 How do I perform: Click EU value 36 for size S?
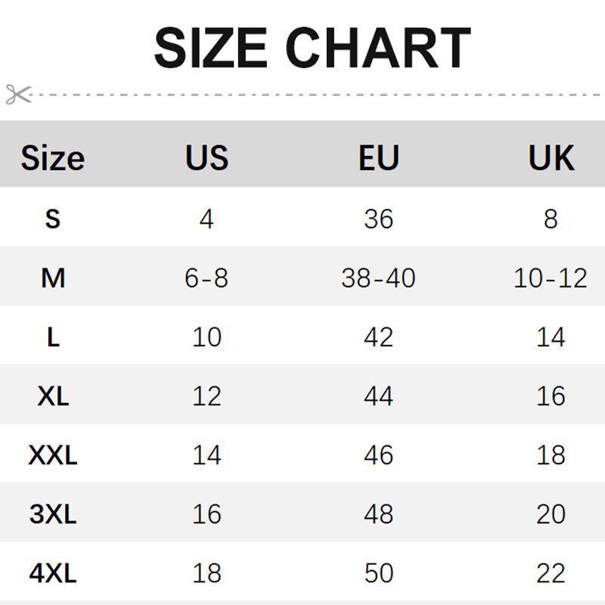(378, 219)
